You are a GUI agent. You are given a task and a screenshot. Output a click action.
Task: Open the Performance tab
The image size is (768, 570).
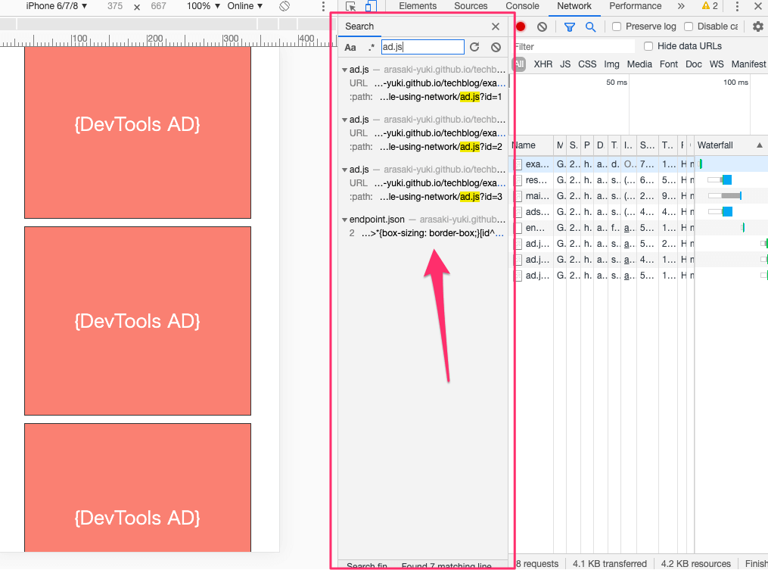point(635,6)
